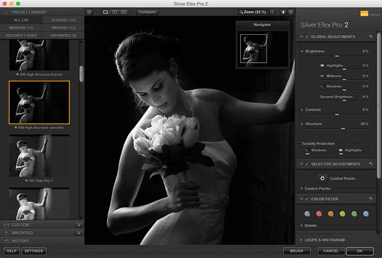Collapse Color Filter section
382x258 pixels.
pyautogui.click(x=302, y=199)
